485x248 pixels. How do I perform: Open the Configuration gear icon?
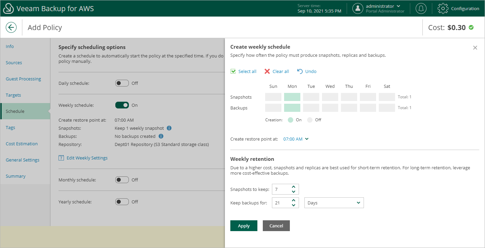tap(443, 8)
